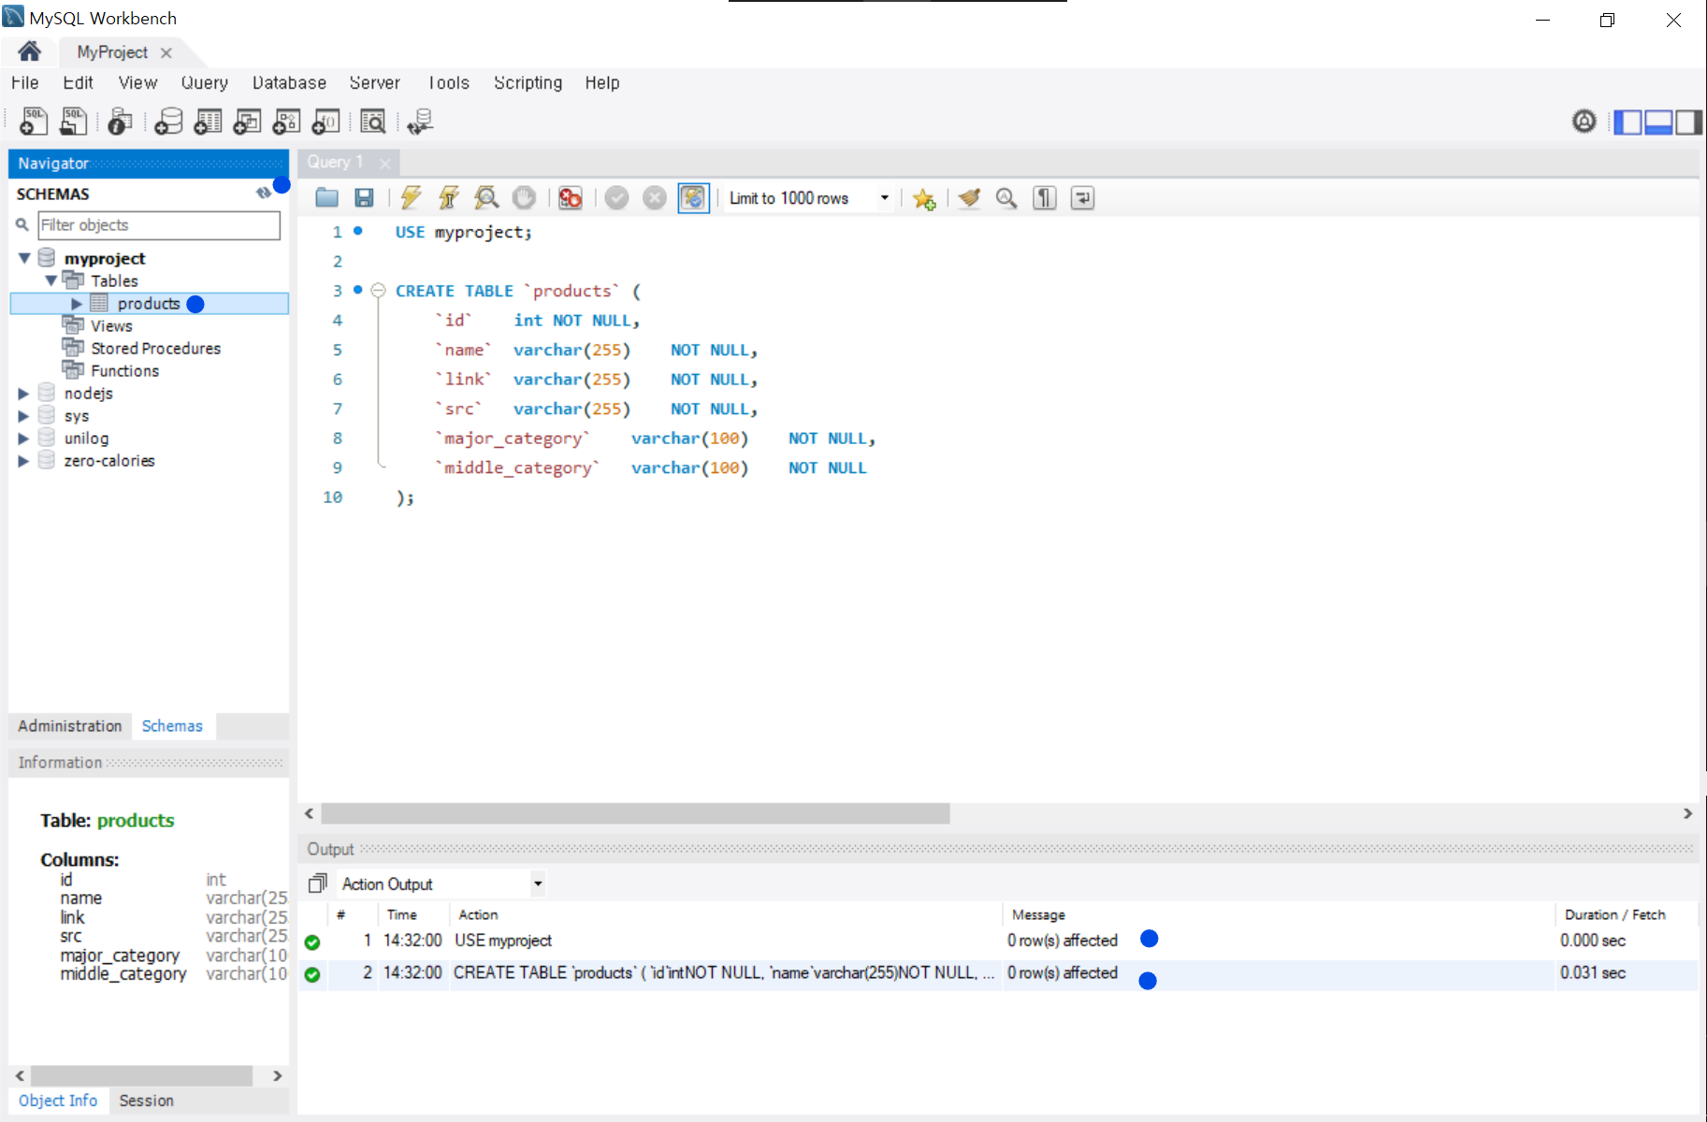1707x1122 pixels.
Task: Commit the transaction icon
Action: pyautogui.click(x=616, y=197)
